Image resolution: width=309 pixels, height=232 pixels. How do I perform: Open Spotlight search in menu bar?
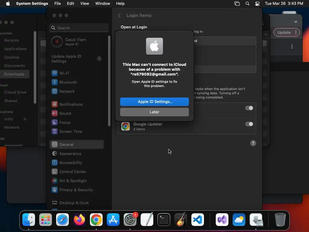point(247,4)
